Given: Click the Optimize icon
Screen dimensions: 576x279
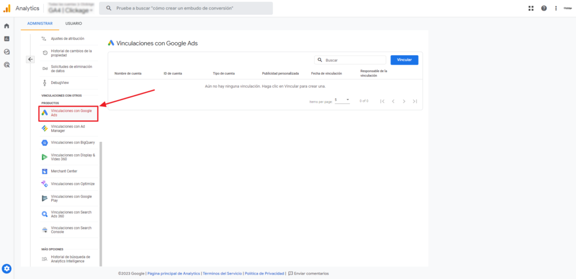Looking at the screenshot, I should click(44, 183).
